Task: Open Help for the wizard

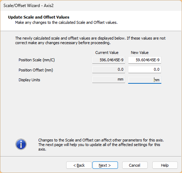Action: click(165, 165)
